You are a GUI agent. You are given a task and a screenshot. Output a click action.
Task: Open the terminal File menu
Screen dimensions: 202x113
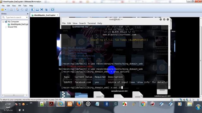coord(64,23)
